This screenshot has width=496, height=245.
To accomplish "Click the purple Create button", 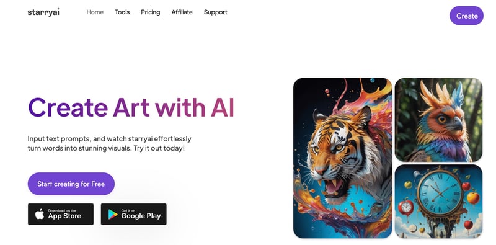I will click(x=466, y=16).
